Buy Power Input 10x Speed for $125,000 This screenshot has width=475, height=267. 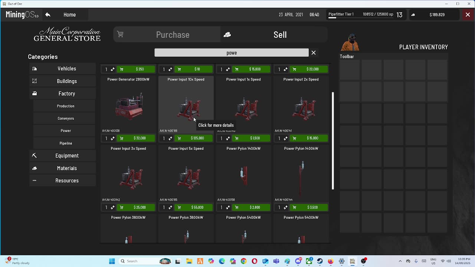click(x=194, y=138)
